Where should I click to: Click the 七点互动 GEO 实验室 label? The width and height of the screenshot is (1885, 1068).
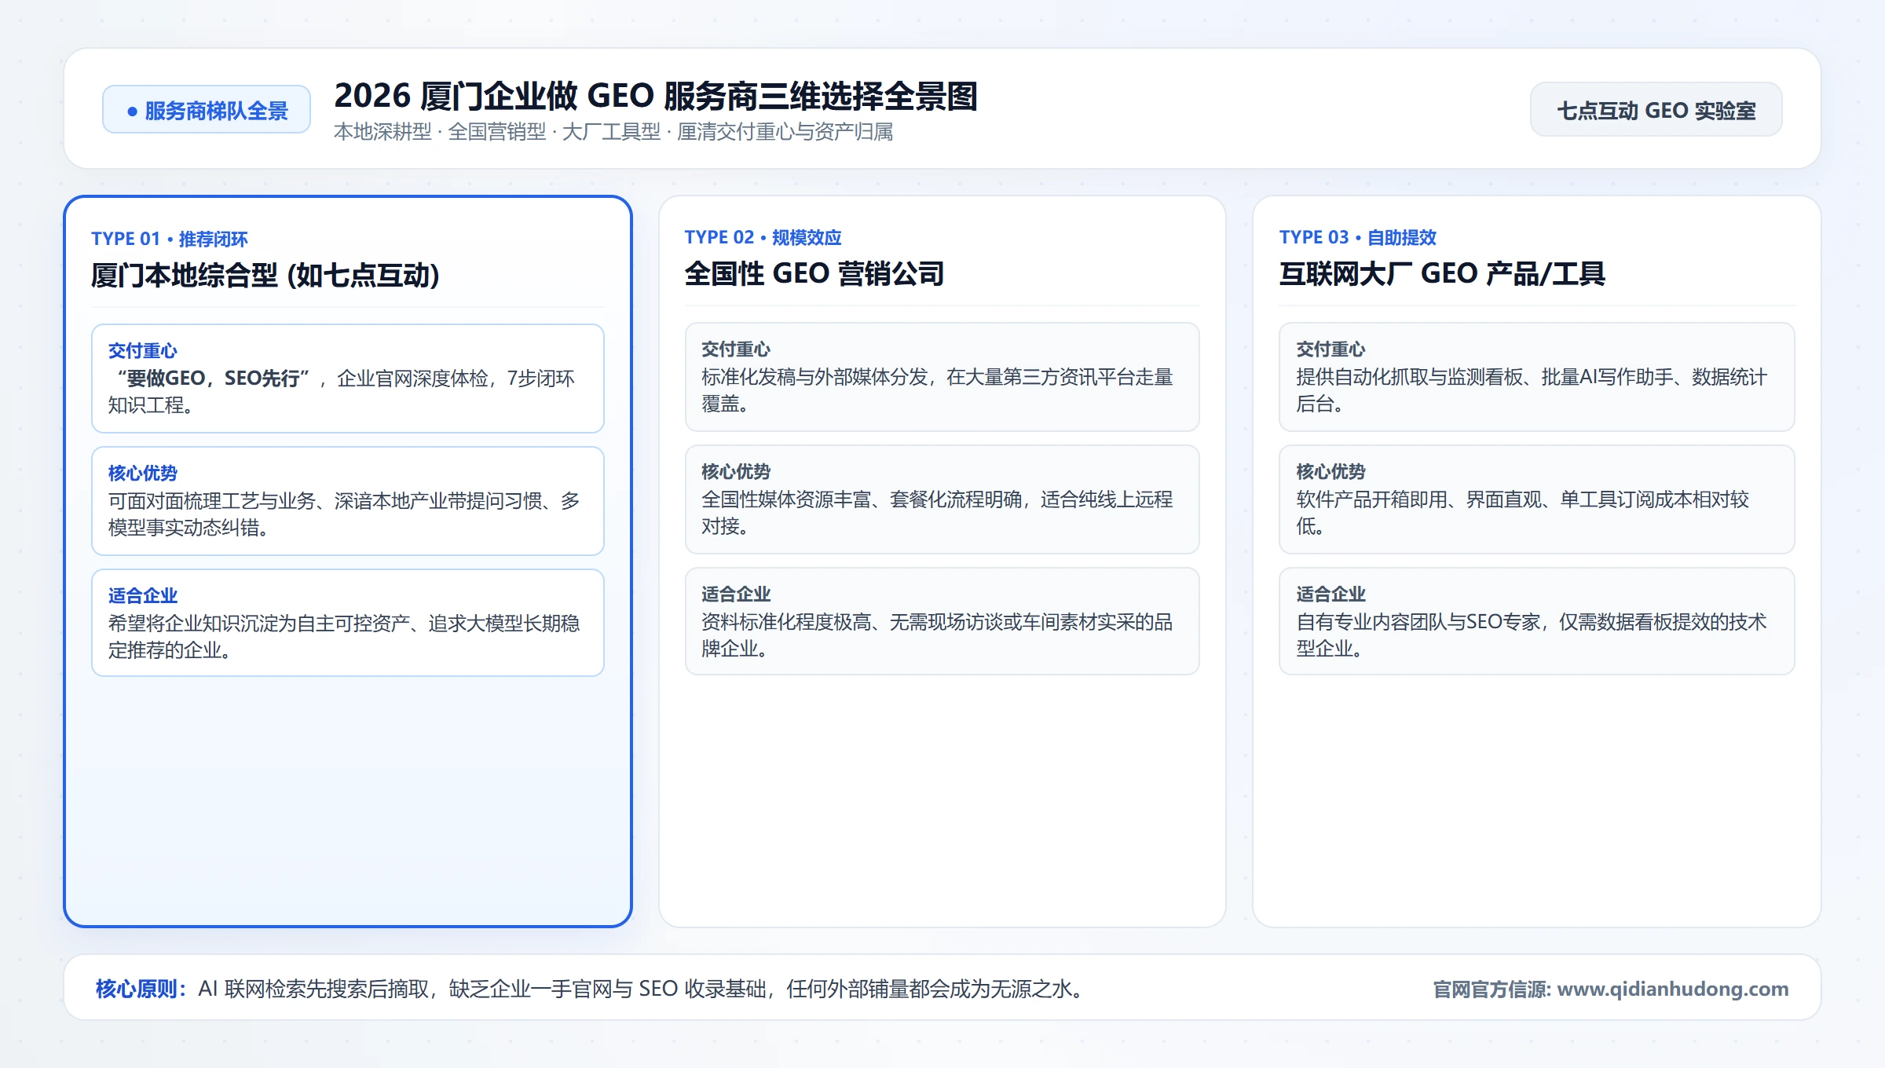pyautogui.click(x=1656, y=110)
